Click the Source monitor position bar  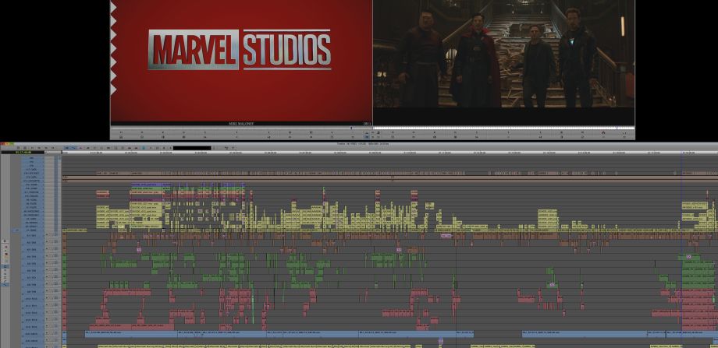[x=241, y=128]
